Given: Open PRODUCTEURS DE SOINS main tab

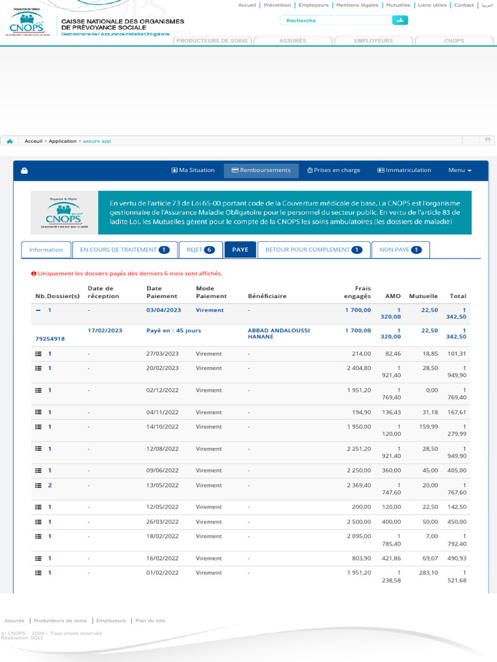Looking at the screenshot, I should coord(212,41).
